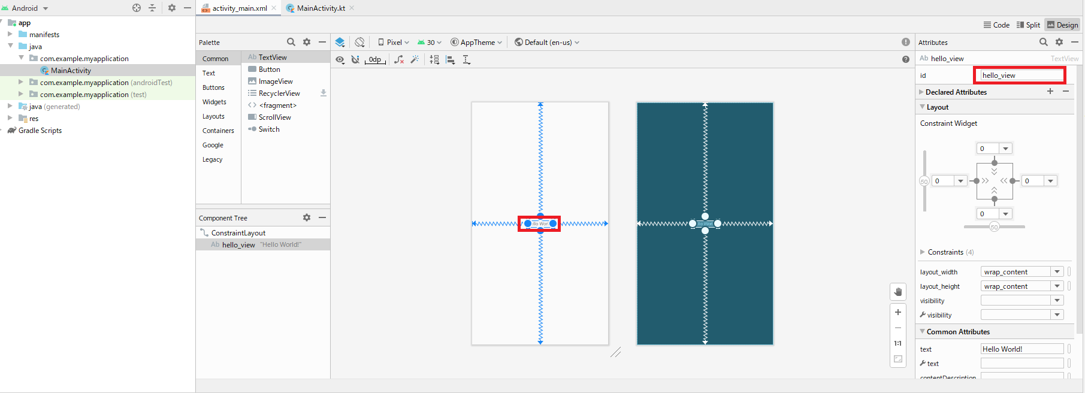
Task: Select the Buttons palette category
Action: (x=213, y=87)
